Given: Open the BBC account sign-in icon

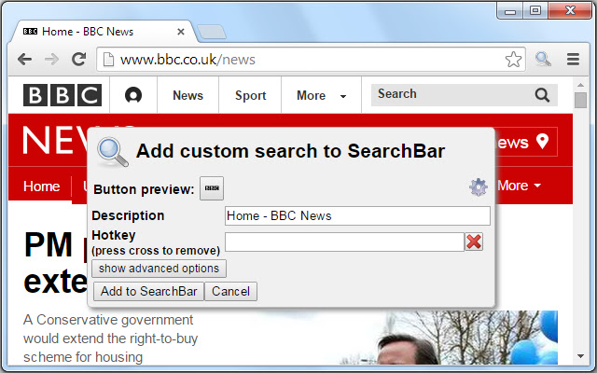Looking at the screenshot, I should 133,95.
